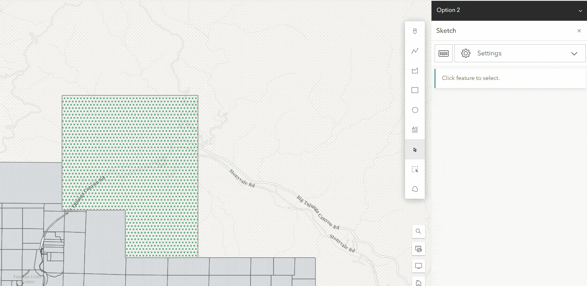Screen dimensions: 587x286
Task: Return to the Home map extent
Action: (x=418, y=282)
